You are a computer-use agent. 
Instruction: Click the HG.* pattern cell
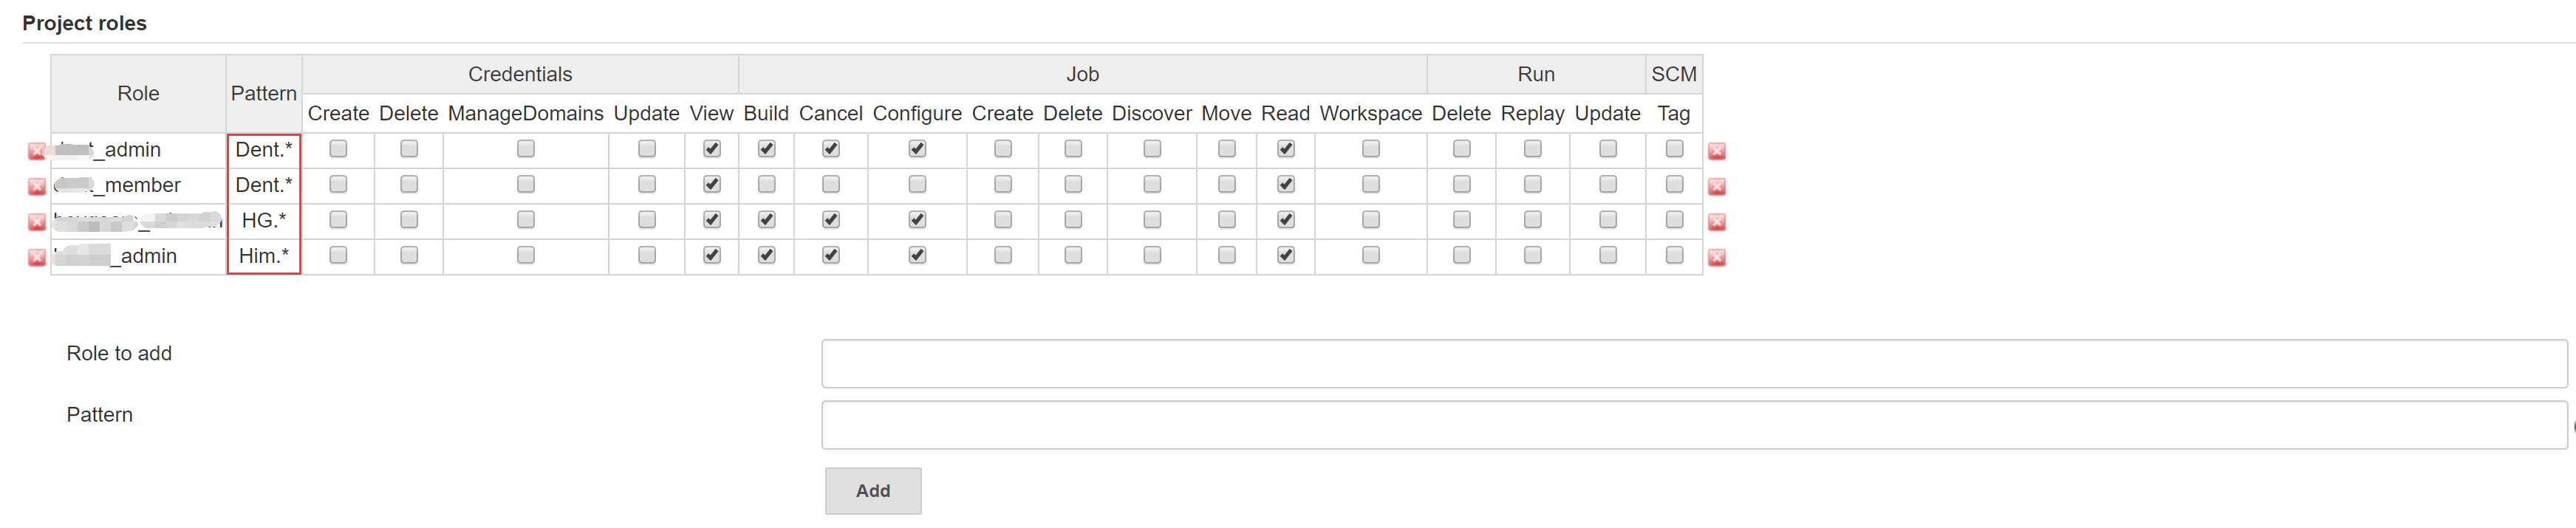(x=264, y=220)
